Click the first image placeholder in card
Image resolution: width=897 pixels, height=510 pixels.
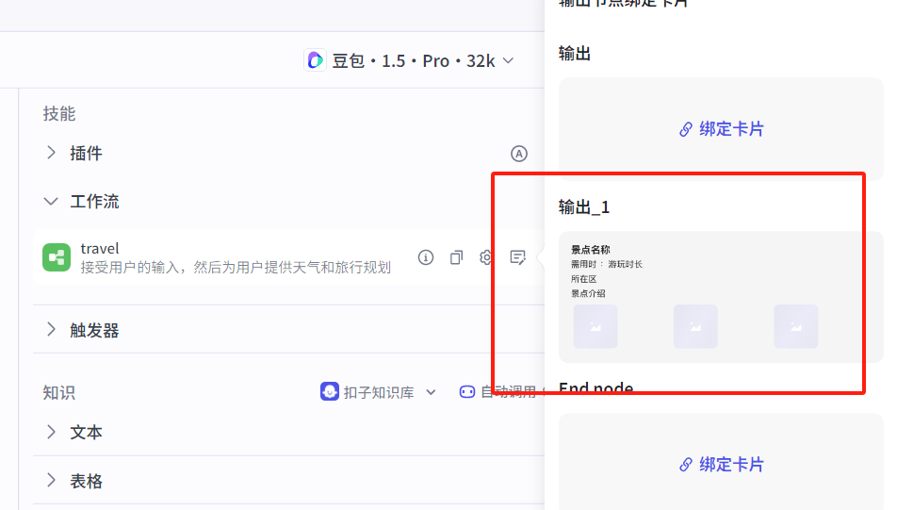pyautogui.click(x=595, y=327)
